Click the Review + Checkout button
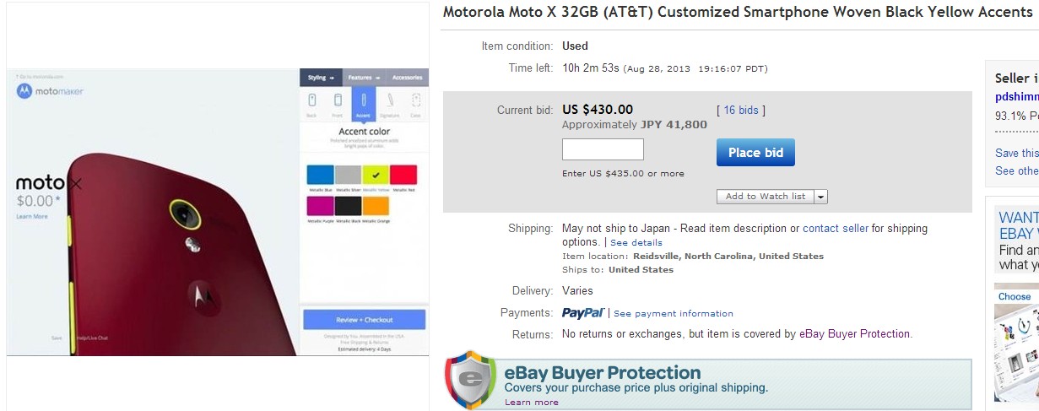 coord(364,320)
